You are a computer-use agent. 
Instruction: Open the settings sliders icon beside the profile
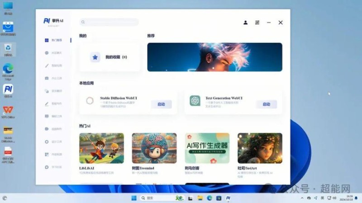257,23
